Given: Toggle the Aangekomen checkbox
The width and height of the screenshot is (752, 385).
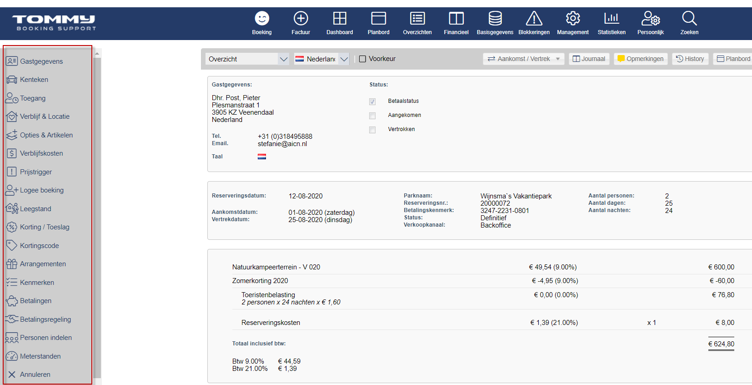Looking at the screenshot, I should click(x=372, y=116).
